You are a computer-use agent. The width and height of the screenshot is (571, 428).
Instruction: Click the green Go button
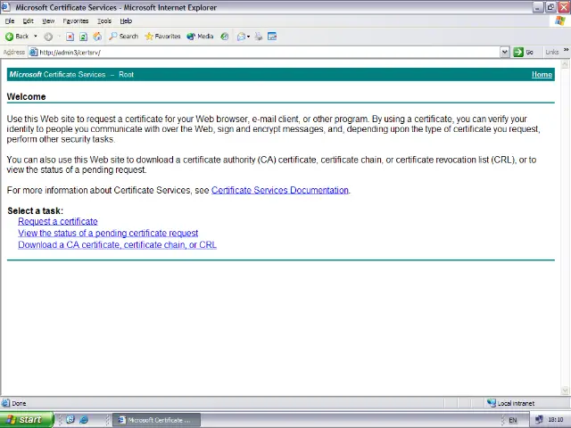click(x=524, y=53)
